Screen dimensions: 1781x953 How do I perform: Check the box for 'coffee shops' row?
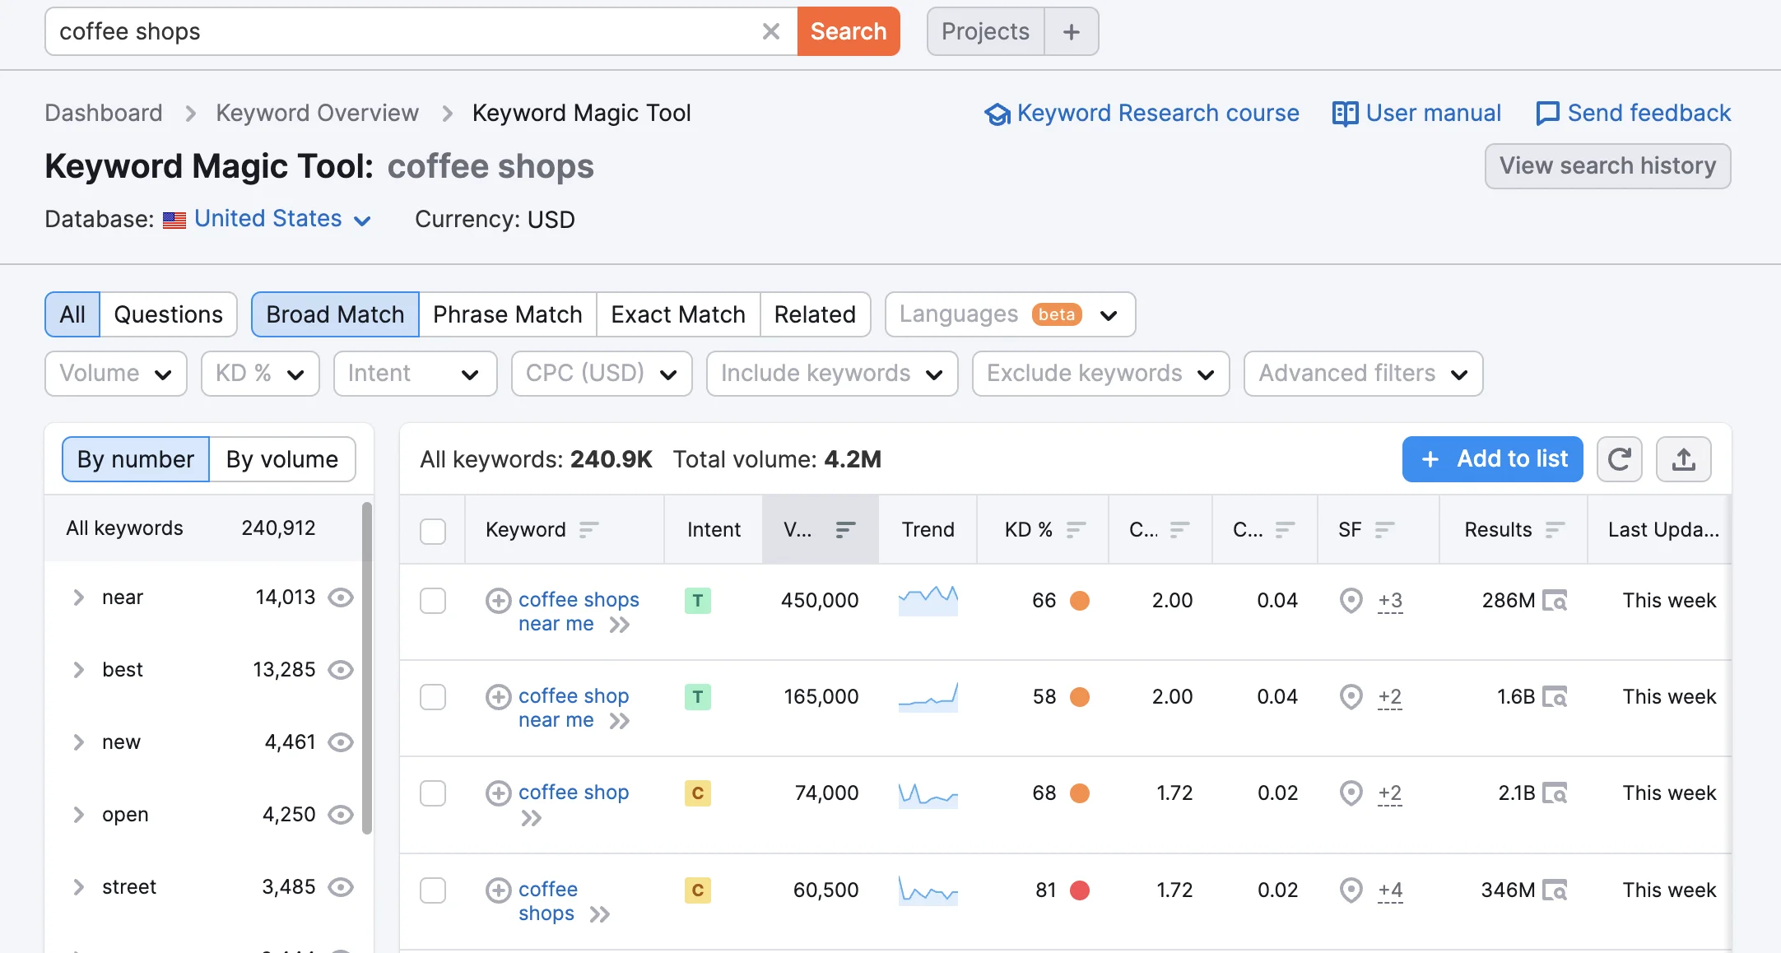(433, 890)
